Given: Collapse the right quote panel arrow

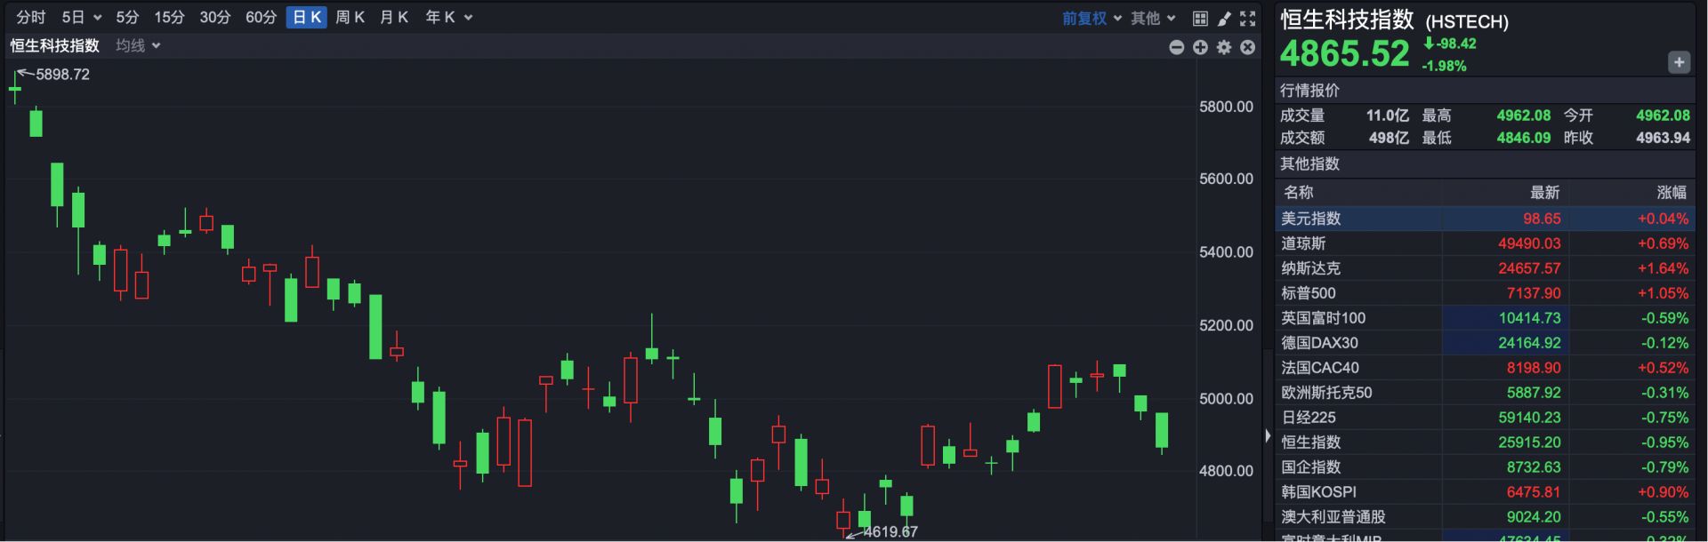Looking at the screenshot, I should [1268, 435].
